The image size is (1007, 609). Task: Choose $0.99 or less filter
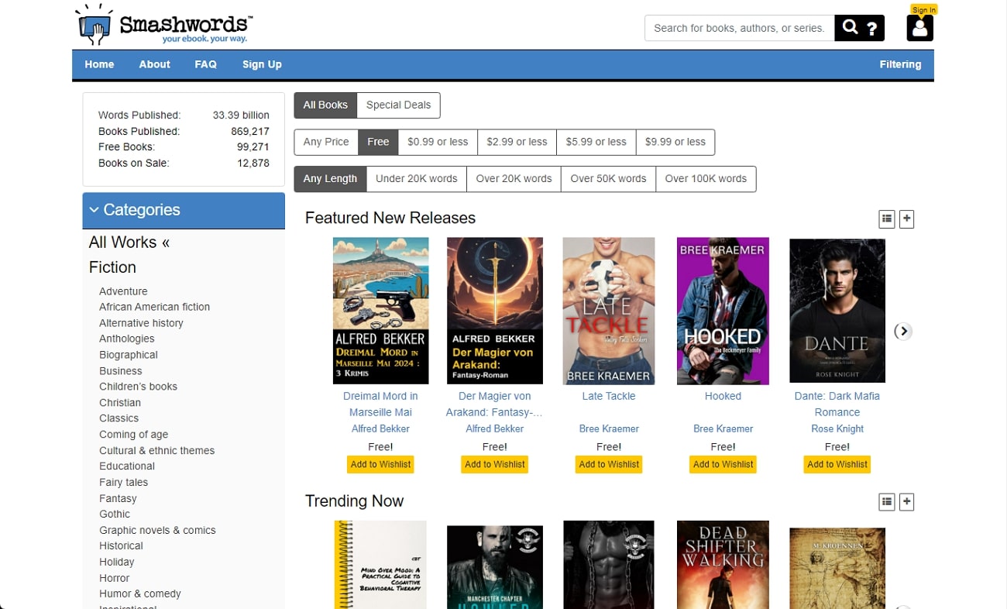pos(438,142)
